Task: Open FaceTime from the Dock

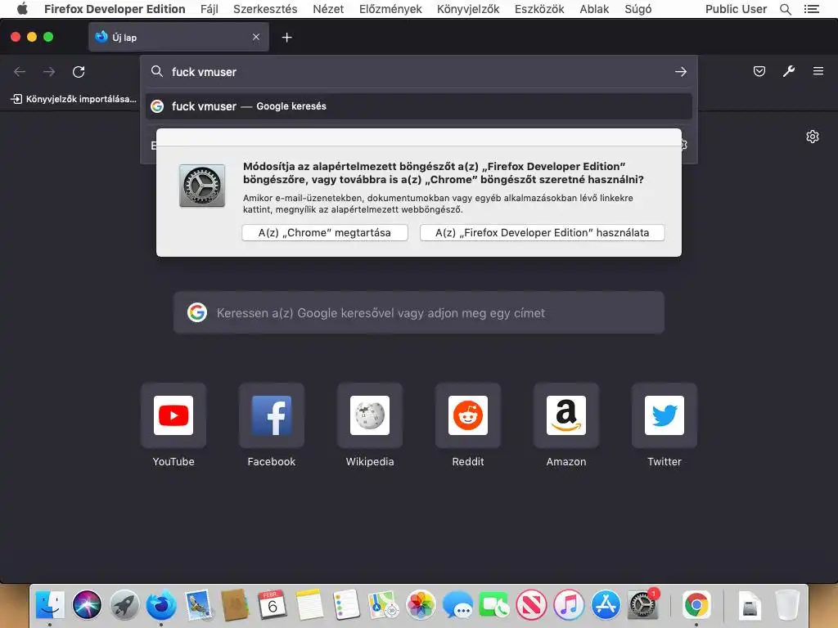Action: (x=494, y=605)
